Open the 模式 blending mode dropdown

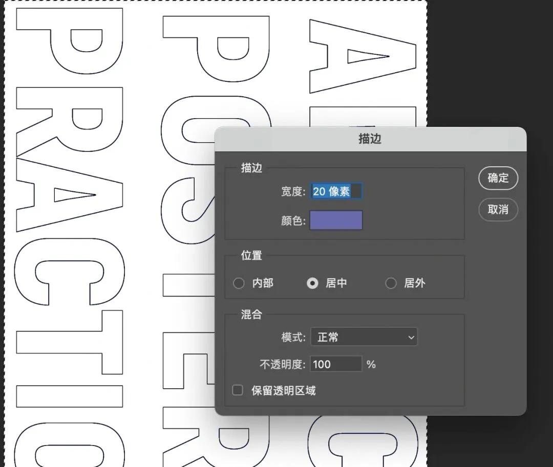(x=364, y=337)
